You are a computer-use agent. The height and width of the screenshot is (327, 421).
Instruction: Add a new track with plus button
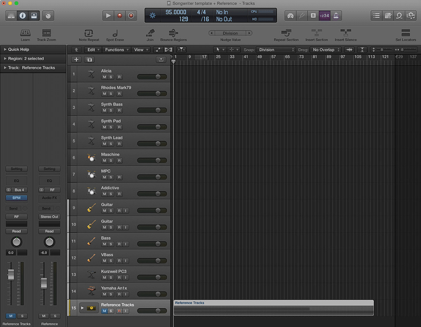(x=76, y=60)
